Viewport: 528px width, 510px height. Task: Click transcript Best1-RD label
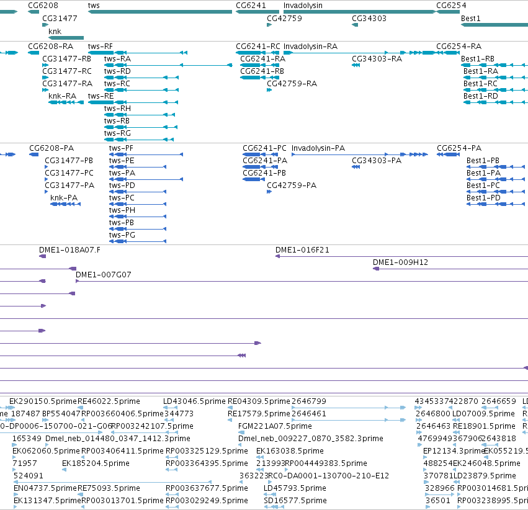[480, 96]
